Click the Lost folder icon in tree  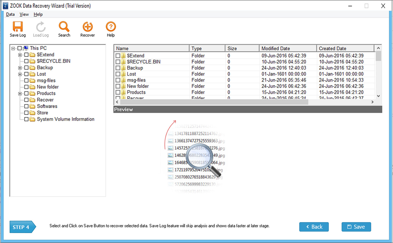(33, 74)
